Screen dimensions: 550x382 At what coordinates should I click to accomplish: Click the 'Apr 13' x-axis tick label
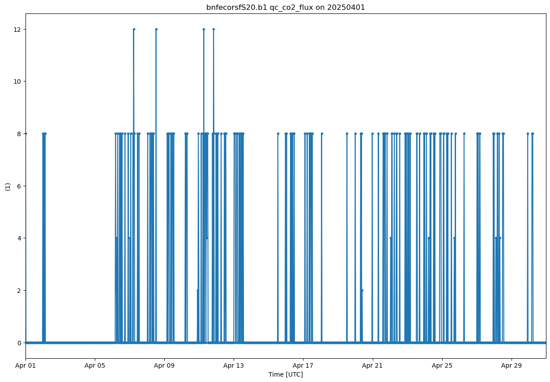[x=234, y=365]
